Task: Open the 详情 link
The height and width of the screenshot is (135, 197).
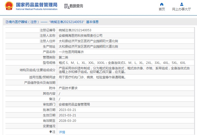Action: [x=62, y=132]
